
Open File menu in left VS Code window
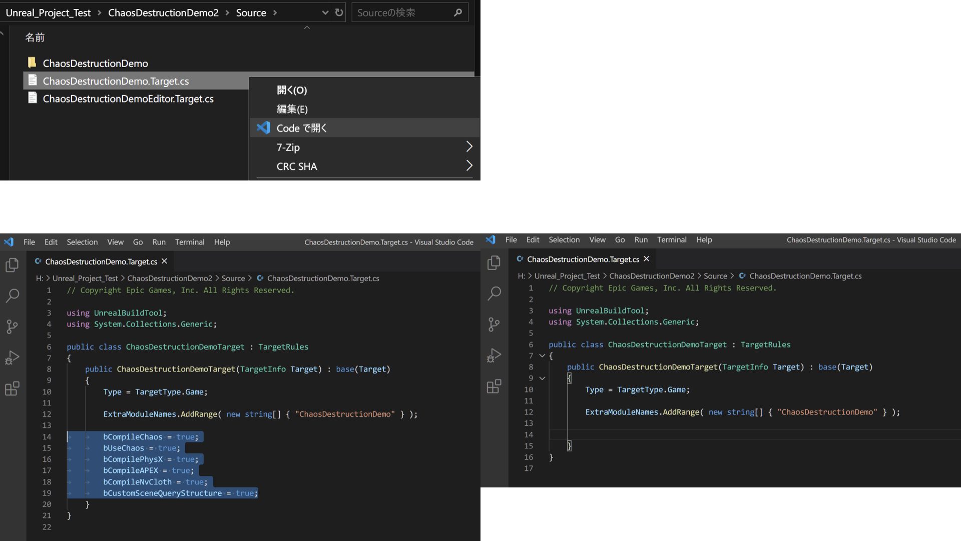(x=29, y=242)
